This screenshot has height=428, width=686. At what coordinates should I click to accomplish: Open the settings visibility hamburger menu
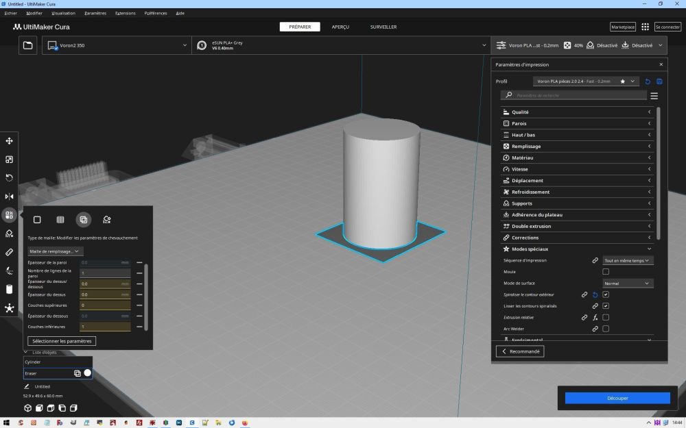point(654,96)
